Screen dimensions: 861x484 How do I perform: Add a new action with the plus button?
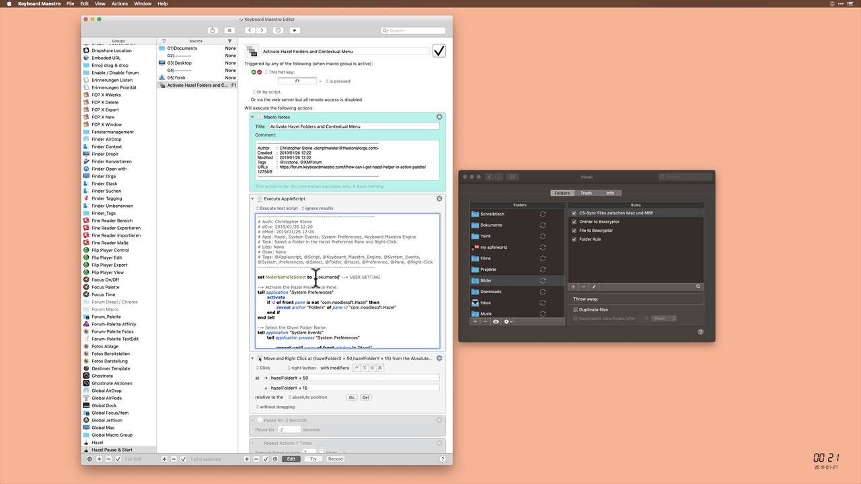pyautogui.click(x=247, y=459)
